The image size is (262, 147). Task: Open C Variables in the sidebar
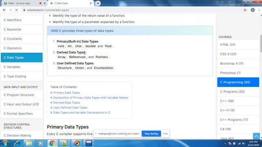22,67
